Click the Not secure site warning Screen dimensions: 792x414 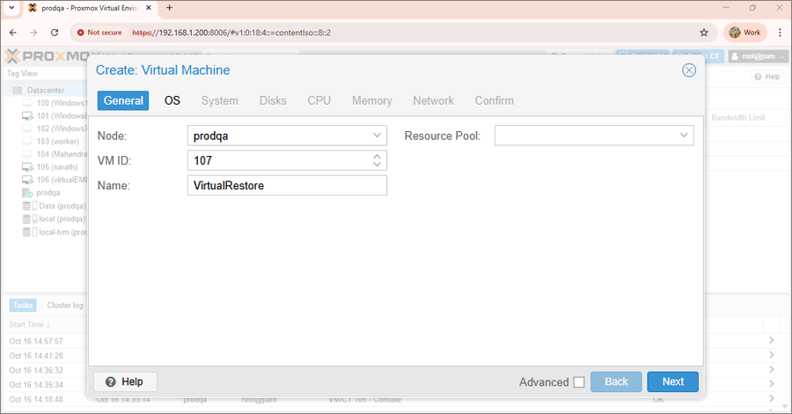[99, 33]
